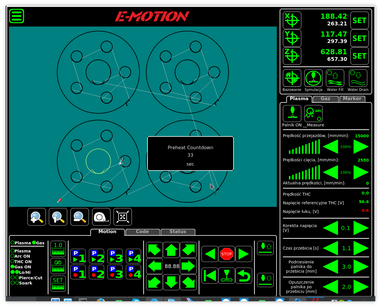
Task: Open the hamburger menu next to E-Motion logo
Action: pyautogui.click(x=16, y=16)
